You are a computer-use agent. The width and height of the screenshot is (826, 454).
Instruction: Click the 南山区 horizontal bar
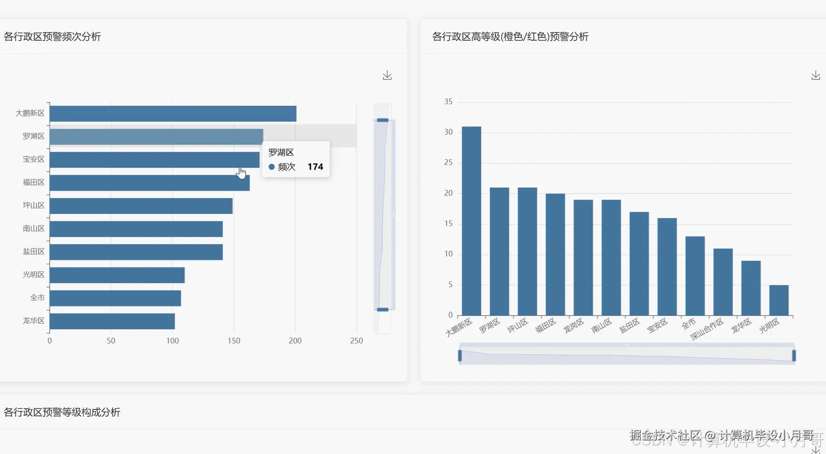pyautogui.click(x=136, y=229)
